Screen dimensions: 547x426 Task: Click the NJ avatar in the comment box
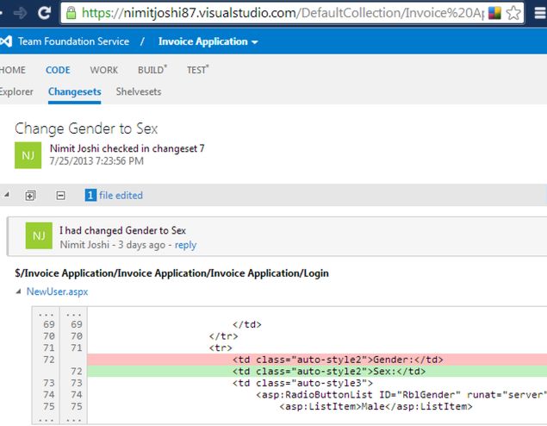click(x=39, y=235)
